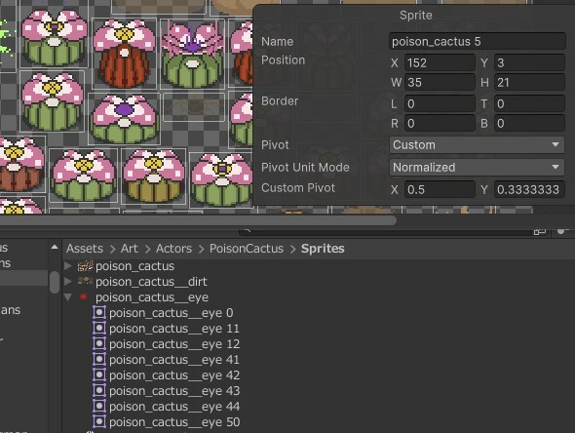575x433 pixels.
Task: Expand the poison_cactus asset
Action: tap(68, 265)
